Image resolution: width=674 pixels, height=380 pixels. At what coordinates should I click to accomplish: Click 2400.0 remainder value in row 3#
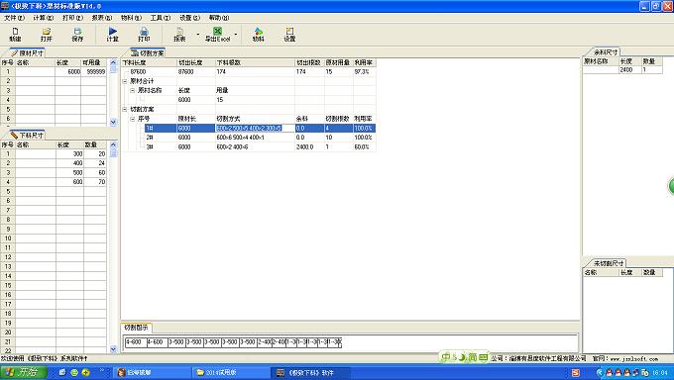pyautogui.click(x=304, y=146)
